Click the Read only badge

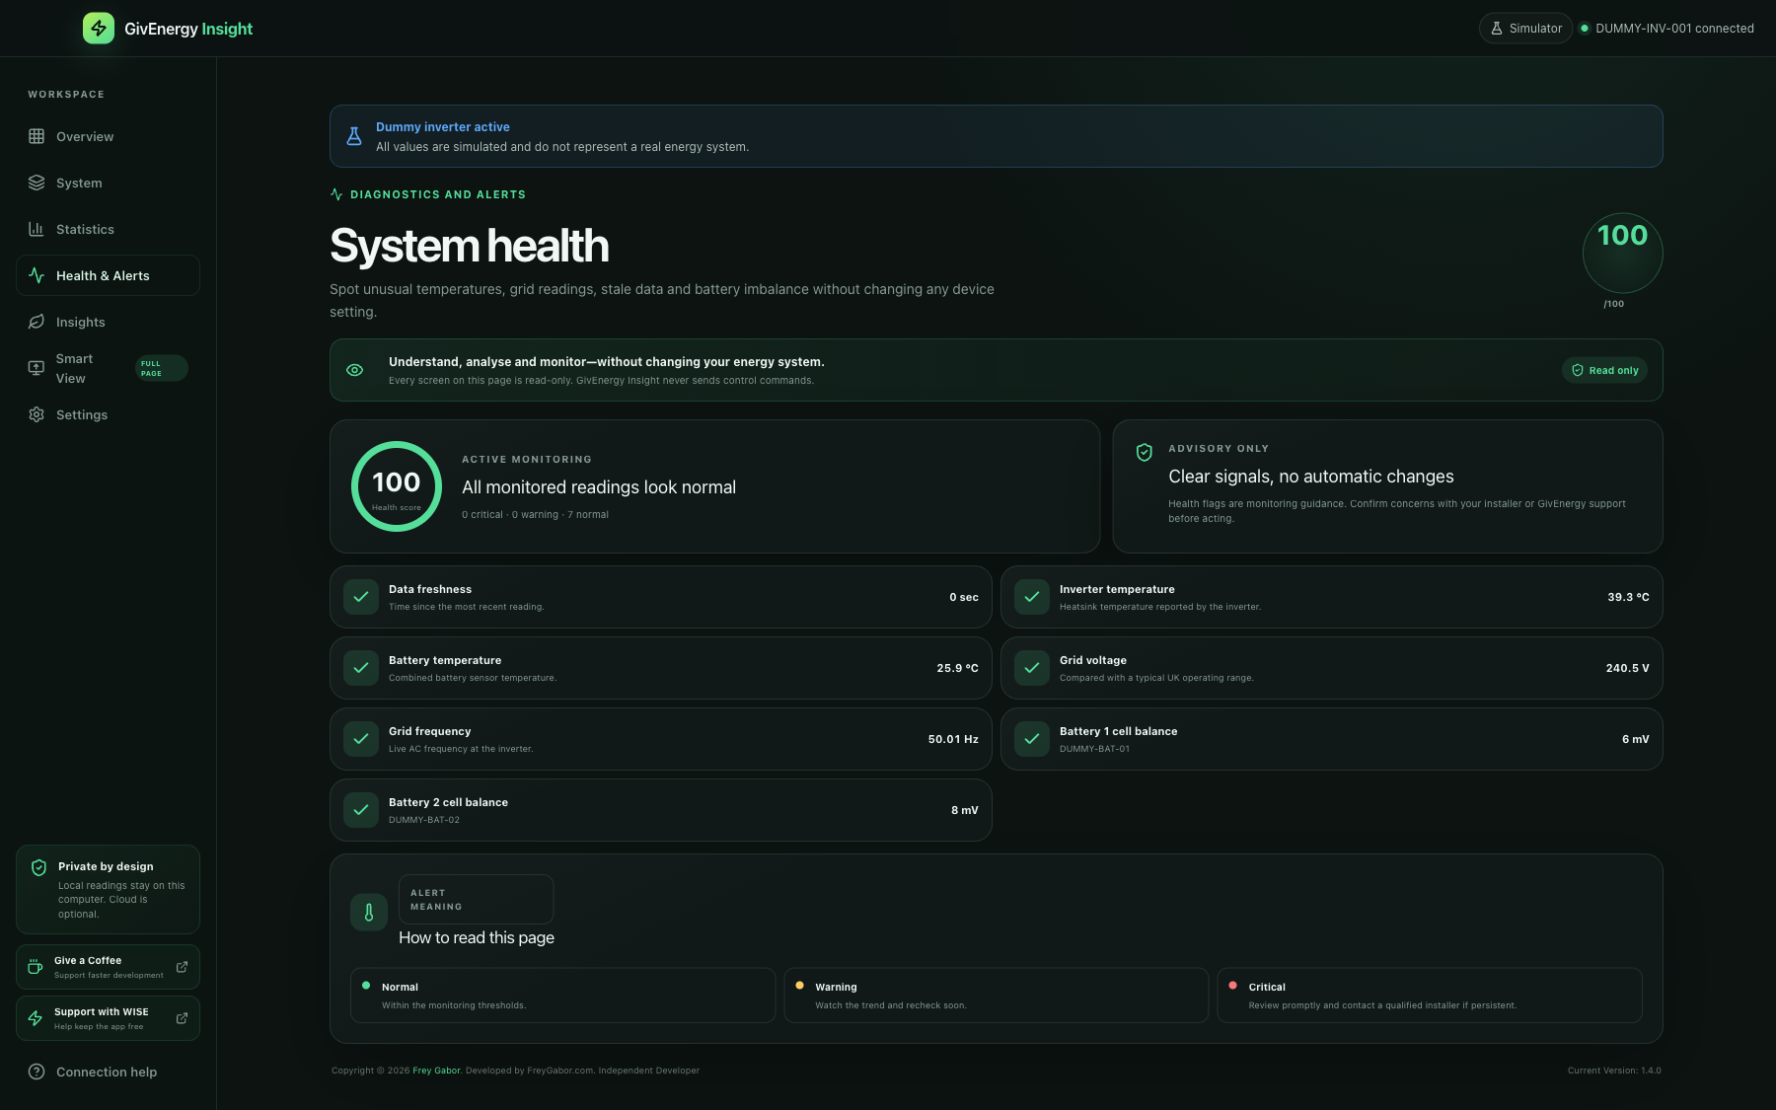coord(1604,370)
